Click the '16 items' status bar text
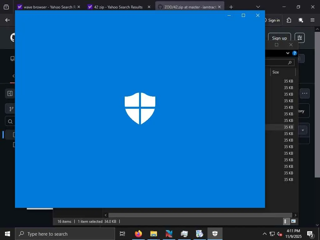The image size is (320, 240). tap(64, 222)
